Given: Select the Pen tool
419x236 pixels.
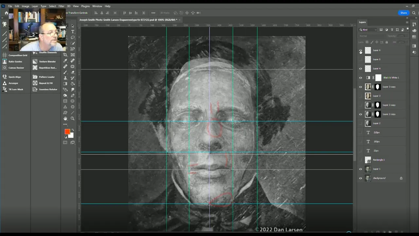Looking at the screenshot, I should pos(73,95).
